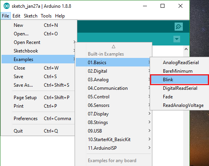Click Save in the File menu
The image size is (209, 166).
38,77
